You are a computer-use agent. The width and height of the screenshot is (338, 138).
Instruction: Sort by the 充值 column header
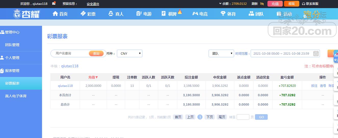click(93, 77)
